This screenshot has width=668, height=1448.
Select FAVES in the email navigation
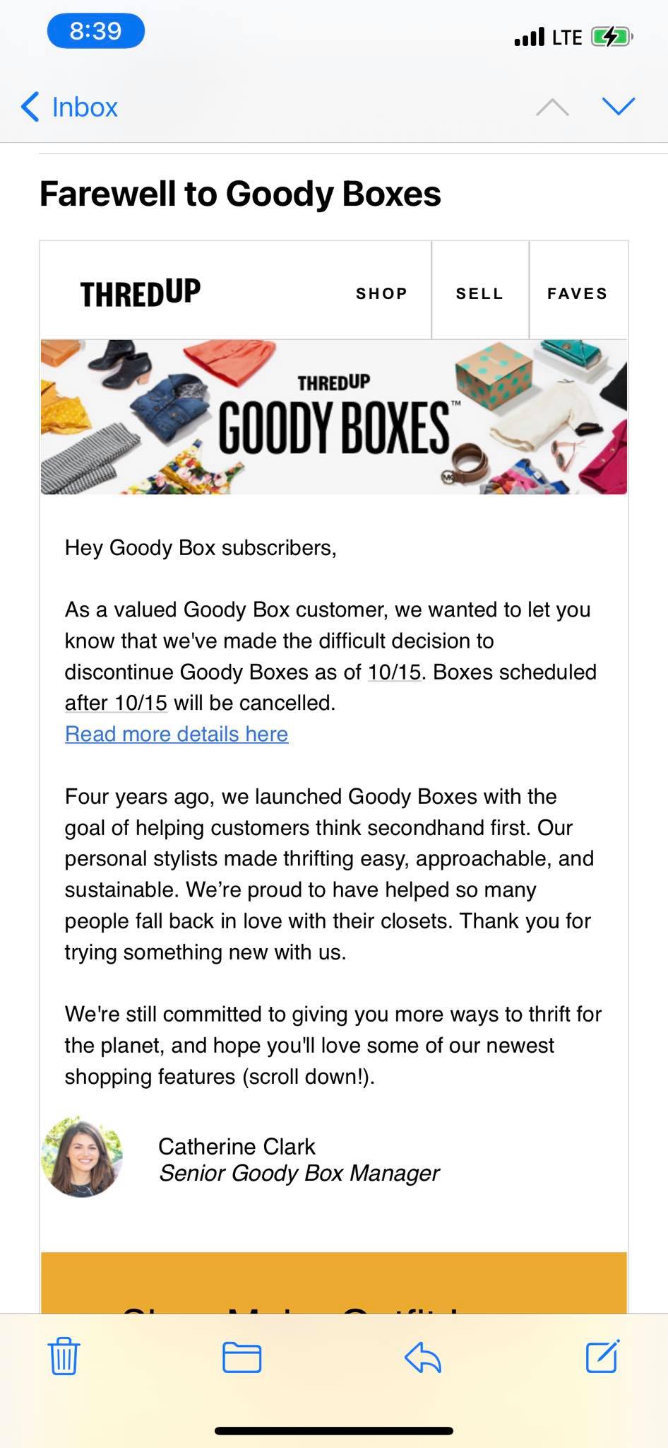tap(578, 293)
